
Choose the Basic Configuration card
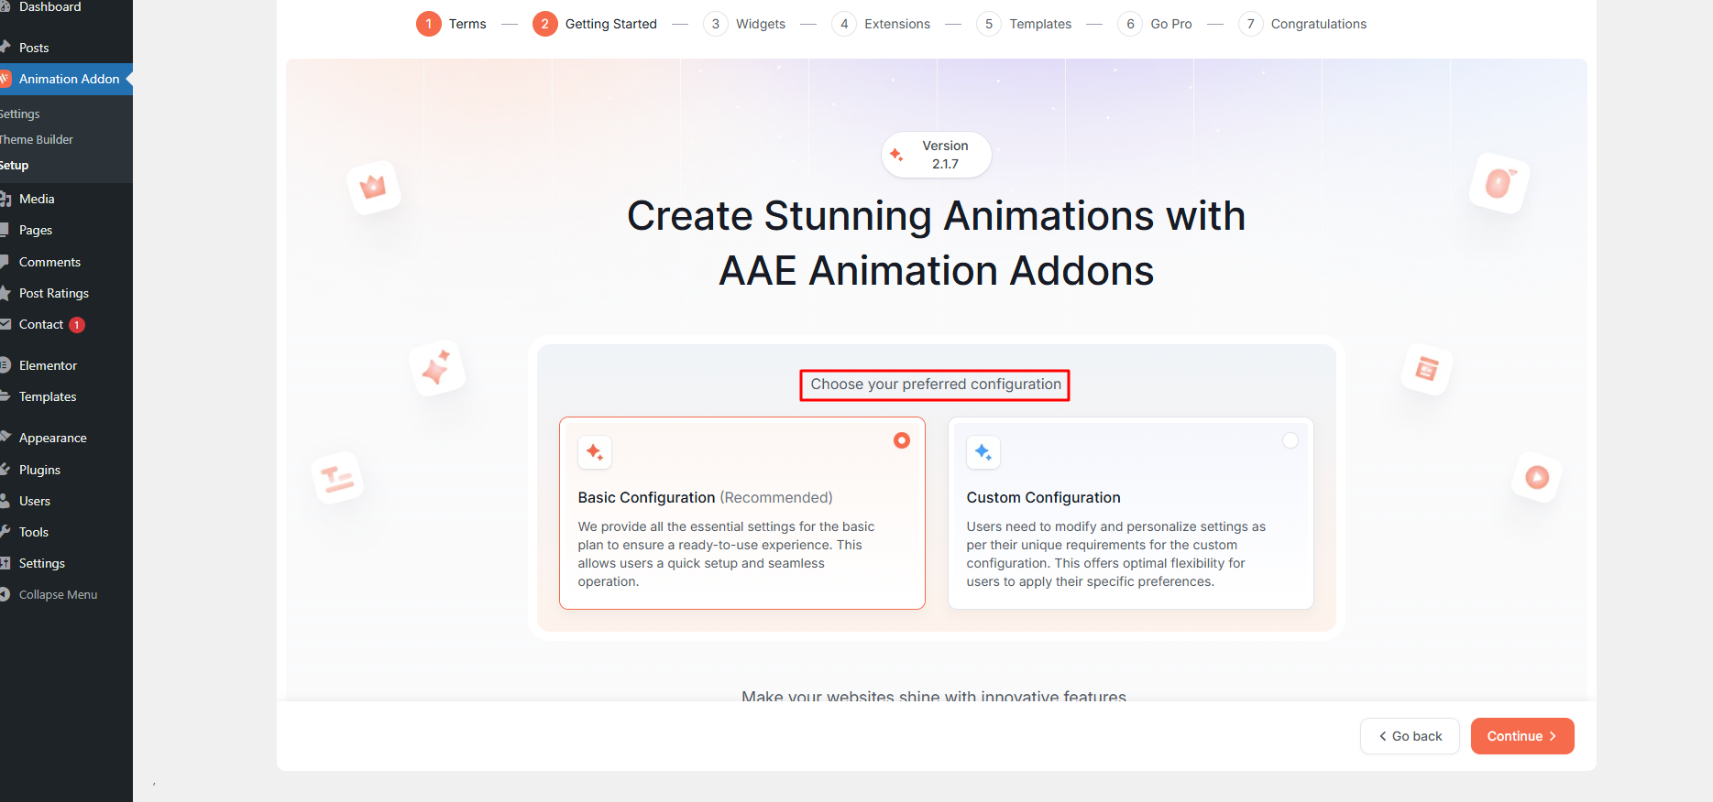[x=742, y=514]
